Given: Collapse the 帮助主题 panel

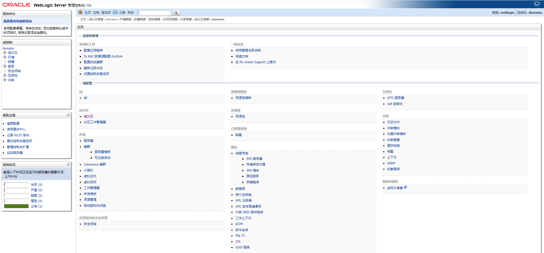Looking at the screenshot, I should [x=68, y=115].
